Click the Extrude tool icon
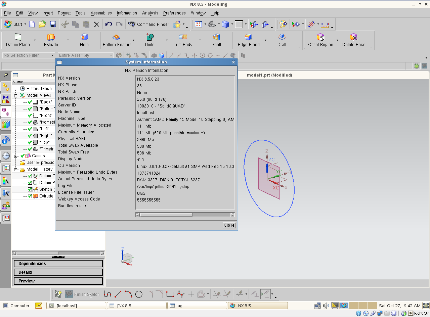The image size is (430, 317). click(51, 37)
